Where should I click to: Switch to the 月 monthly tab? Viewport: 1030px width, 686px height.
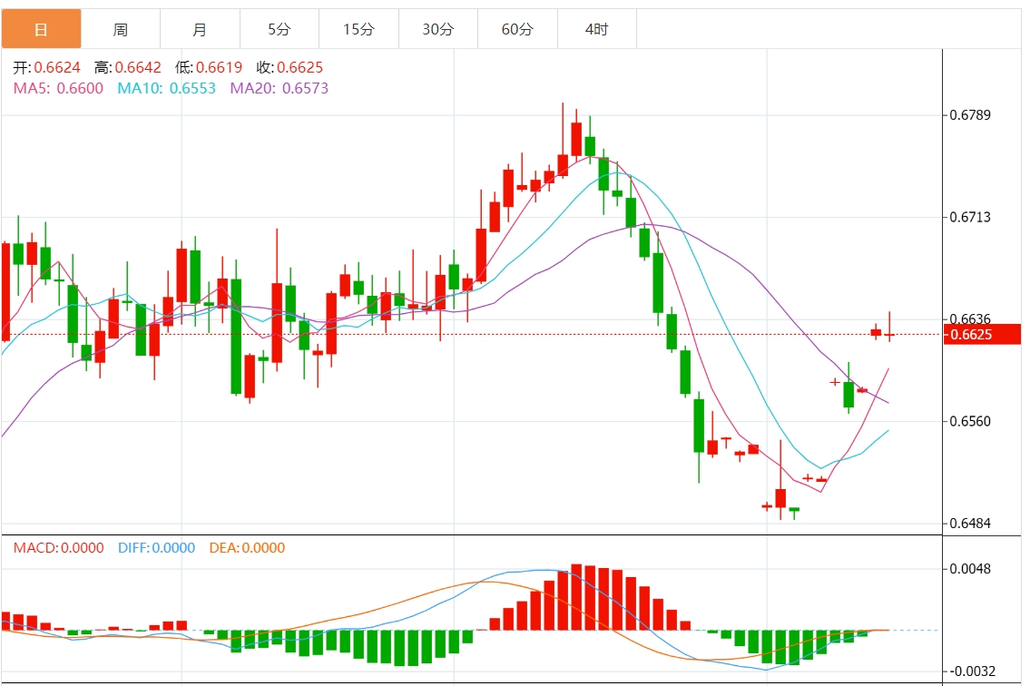tap(200, 29)
